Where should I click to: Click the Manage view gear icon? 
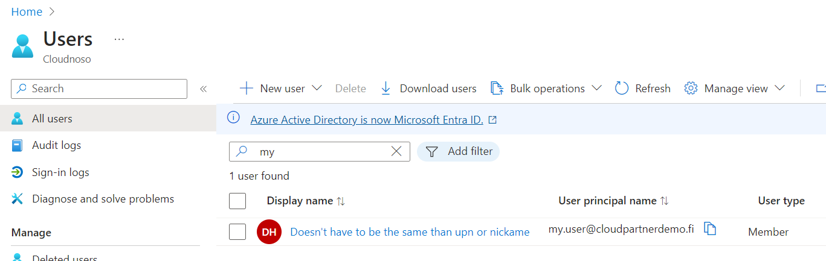(691, 89)
